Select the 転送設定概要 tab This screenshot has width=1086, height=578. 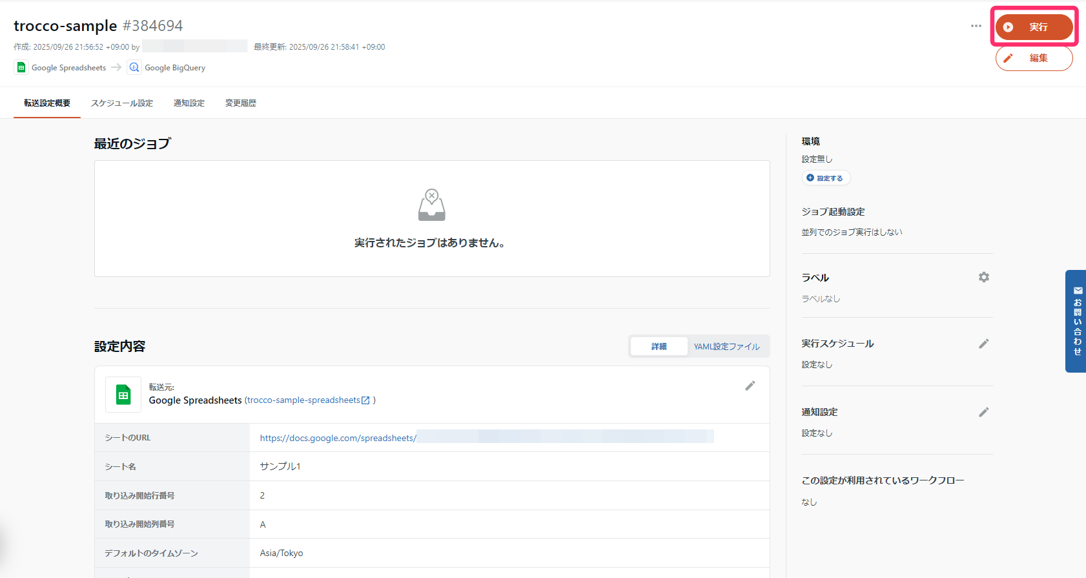tap(47, 103)
